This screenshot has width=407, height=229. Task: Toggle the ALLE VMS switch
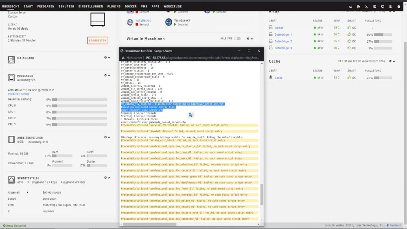pyautogui.click(x=238, y=39)
